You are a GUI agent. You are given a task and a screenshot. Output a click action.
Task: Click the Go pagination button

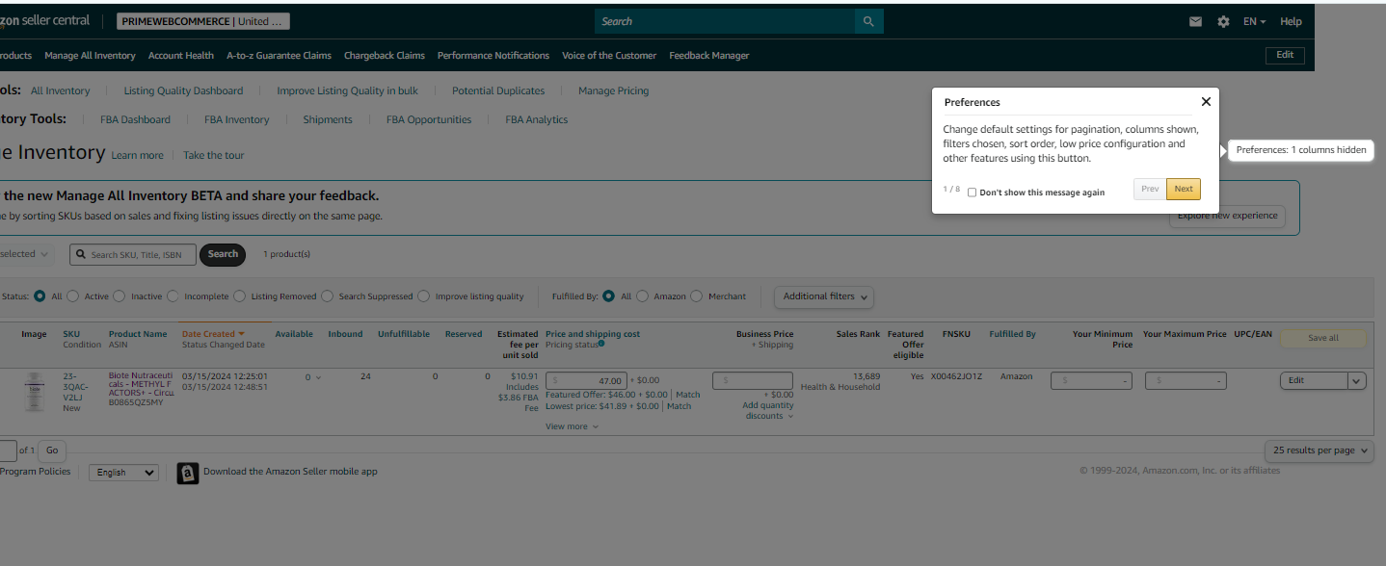click(x=52, y=450)
